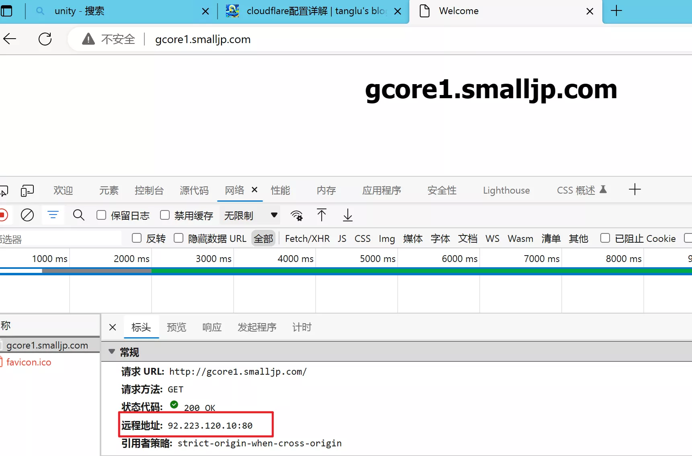Click the clear network log icon
The height and width of the screenshot is (456, 692).
click(27, 215)
